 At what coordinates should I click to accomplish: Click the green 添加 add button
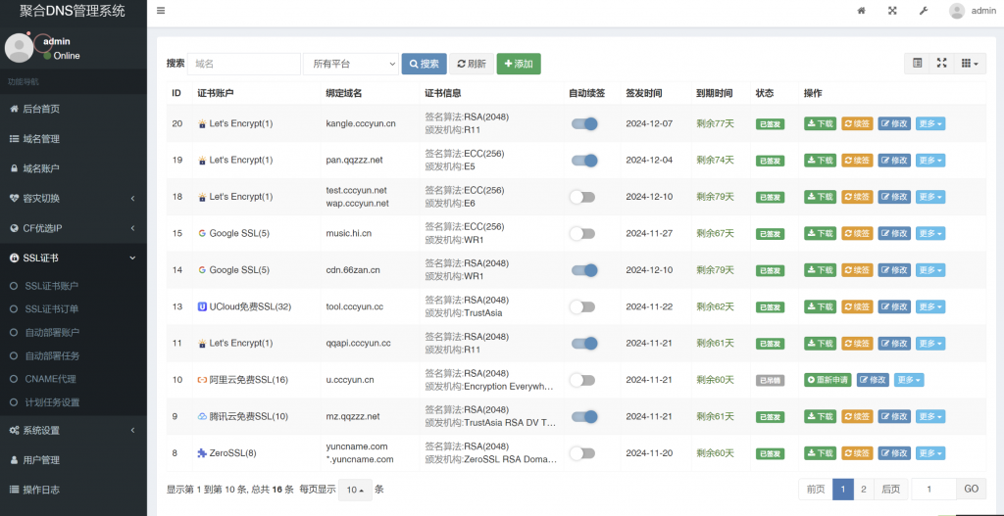[x=519, y=64]
